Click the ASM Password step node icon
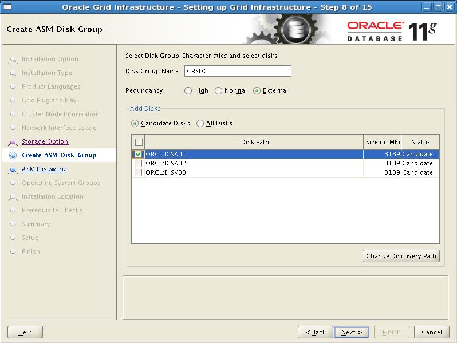The height and width of the screenshot is (343, 457). (x=13, y=169)
